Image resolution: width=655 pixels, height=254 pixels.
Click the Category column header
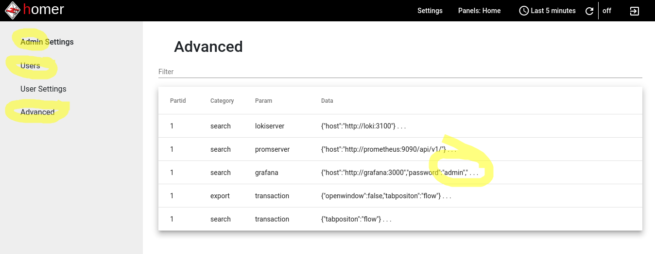click(x=222, y=101)
